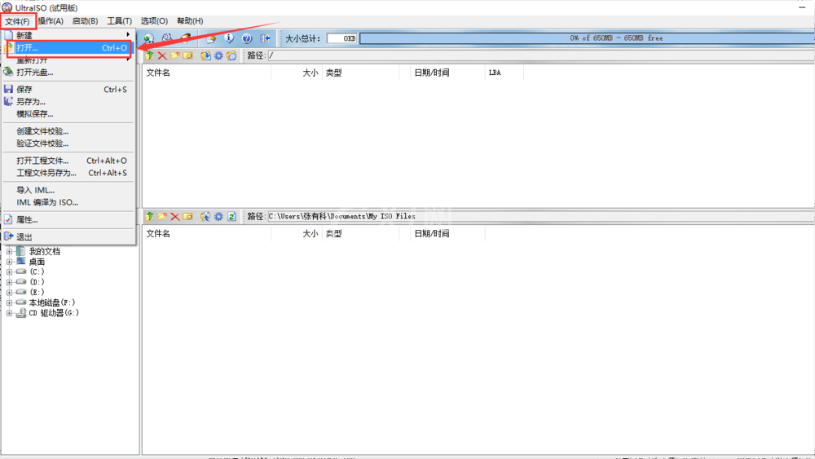Viewport: 815px width, 459px height.
Task: Create new folder in local pane toolbar
Action: (x=162, y=216)
